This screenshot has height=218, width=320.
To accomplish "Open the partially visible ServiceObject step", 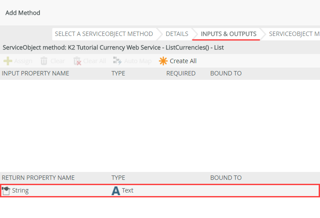I will [294, 34].
